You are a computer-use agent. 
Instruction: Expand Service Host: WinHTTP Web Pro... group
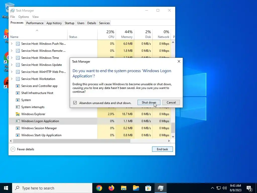coord(12,72)
